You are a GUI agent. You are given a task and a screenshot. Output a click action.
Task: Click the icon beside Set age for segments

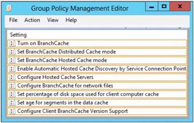click(12, 103)
